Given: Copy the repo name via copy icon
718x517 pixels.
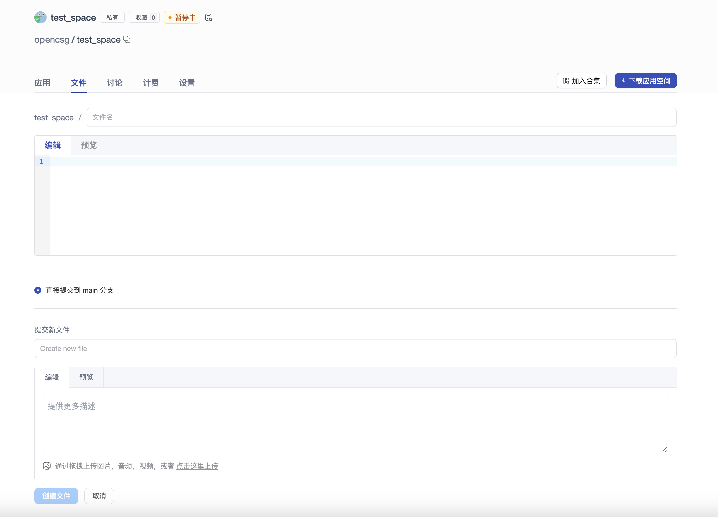Looking at the screenshot, I should pos(127,39).
